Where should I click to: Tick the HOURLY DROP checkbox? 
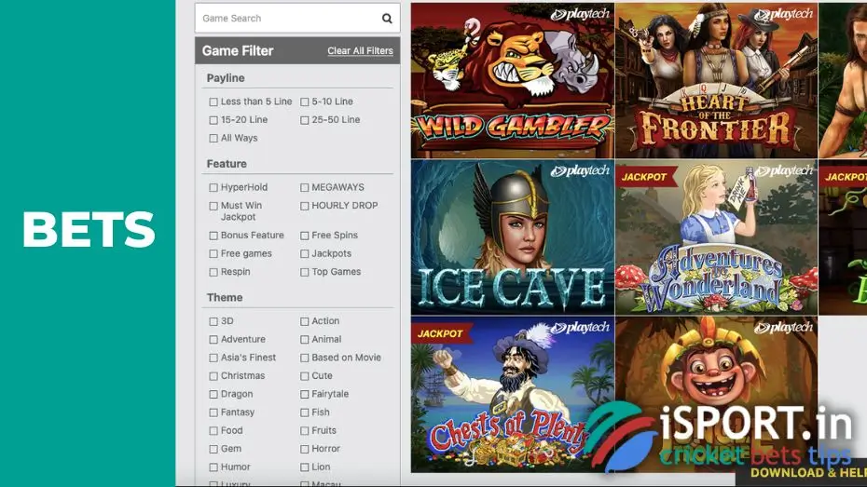[x=305, y=206]
